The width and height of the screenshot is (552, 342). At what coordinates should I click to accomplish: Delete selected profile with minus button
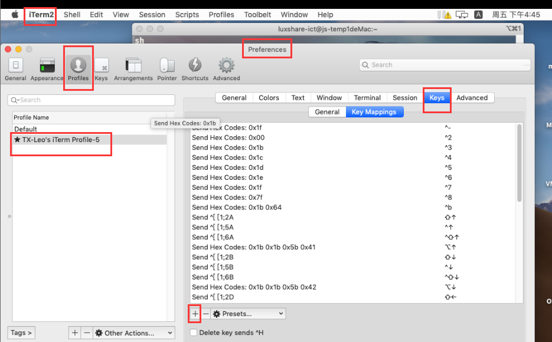[x=87, y=333]
